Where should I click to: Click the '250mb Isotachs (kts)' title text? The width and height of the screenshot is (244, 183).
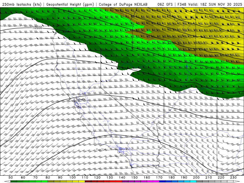point(22,5)
